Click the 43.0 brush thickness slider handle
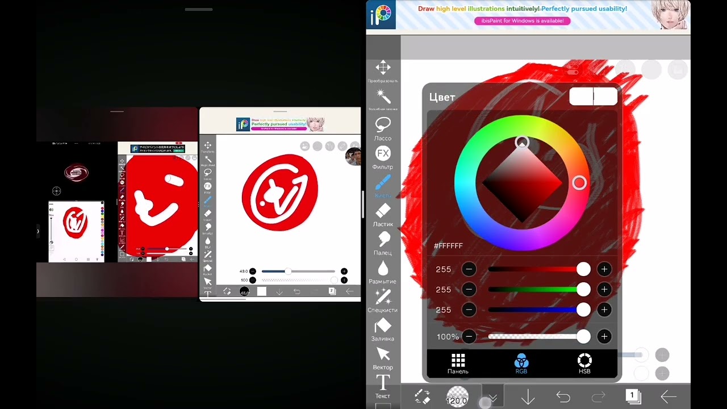This screenshot has width=727, height=409. (288, 272)
